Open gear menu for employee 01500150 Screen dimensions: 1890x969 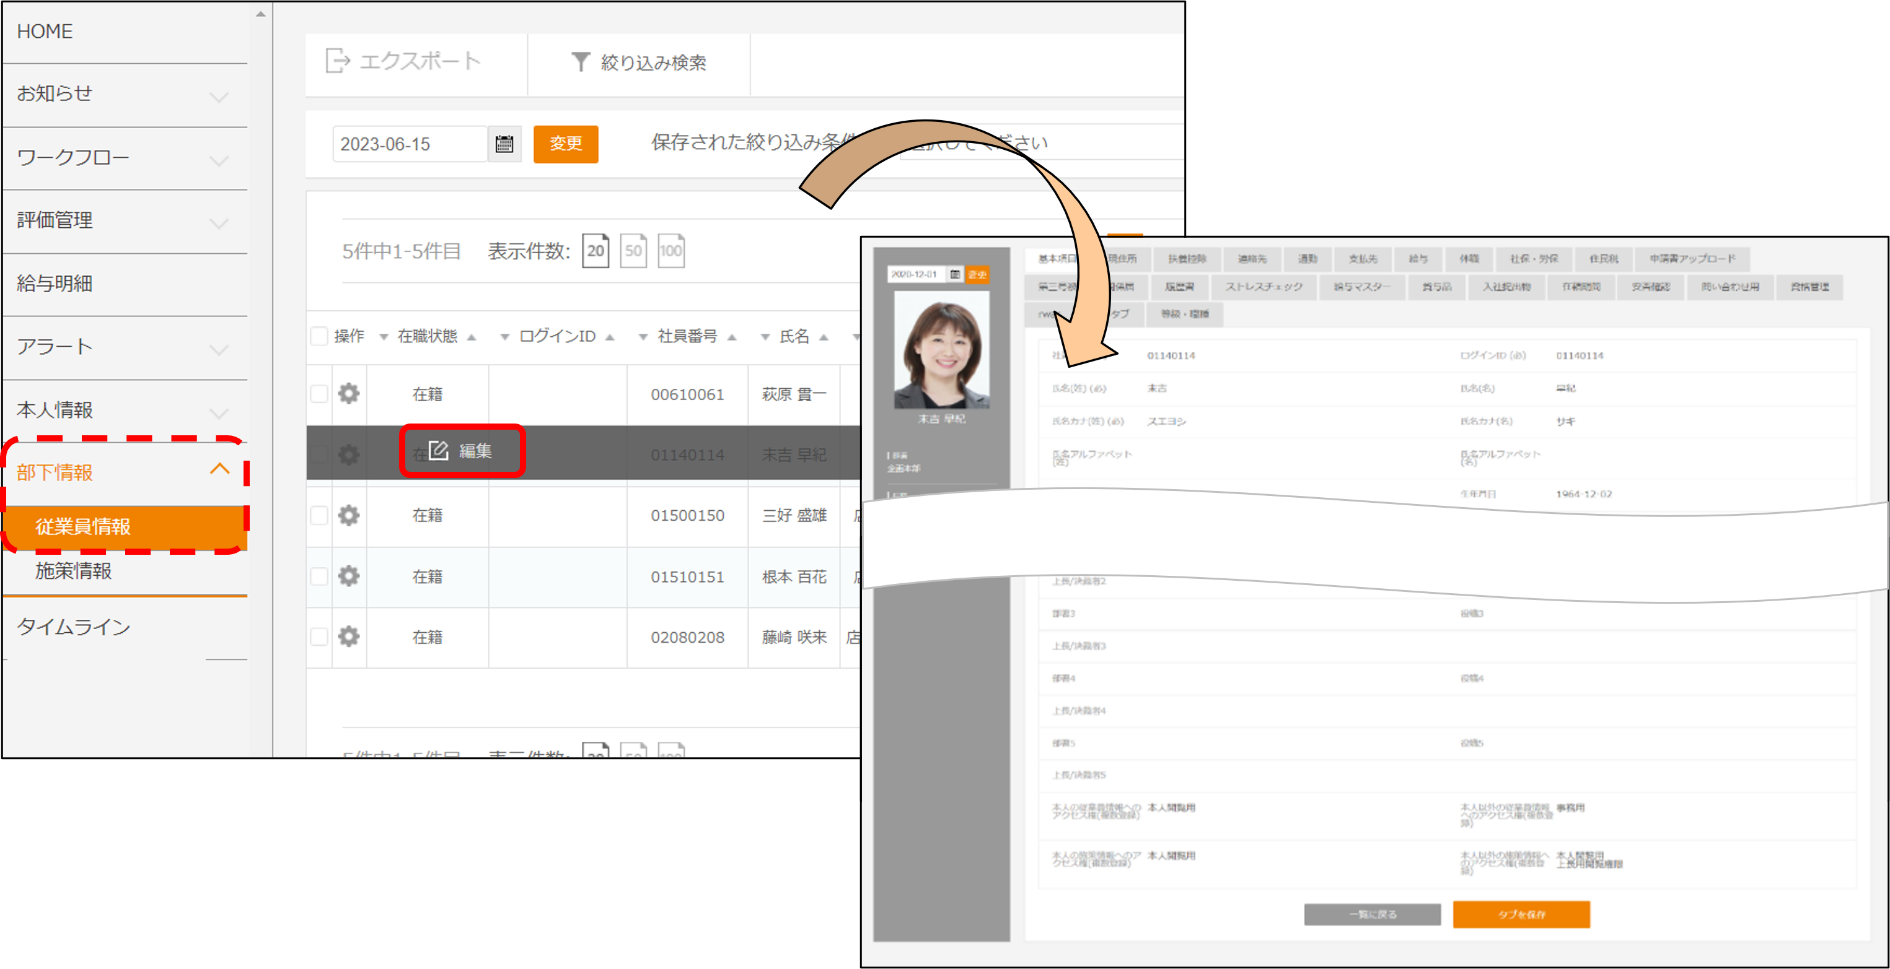point(348,515)
